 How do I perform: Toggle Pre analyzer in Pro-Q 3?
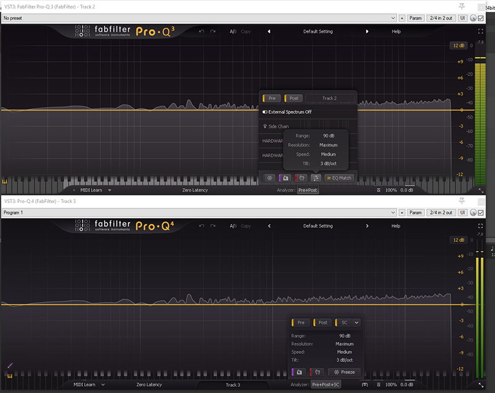[272, 98]
